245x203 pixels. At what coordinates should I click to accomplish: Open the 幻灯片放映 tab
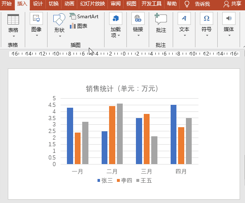coord(93,3)
